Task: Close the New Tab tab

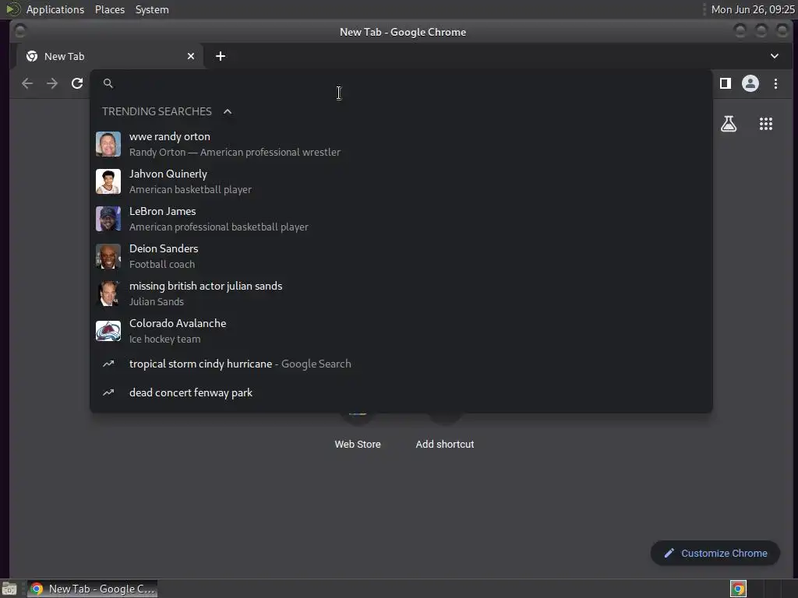Action: [191, 56]
